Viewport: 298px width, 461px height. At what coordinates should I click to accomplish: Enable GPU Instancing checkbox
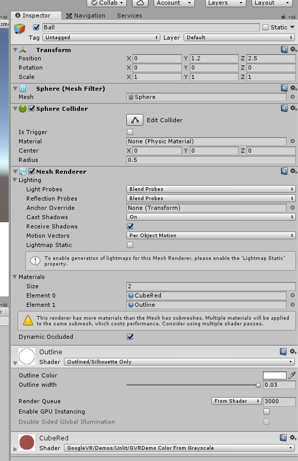click(267, 411)
